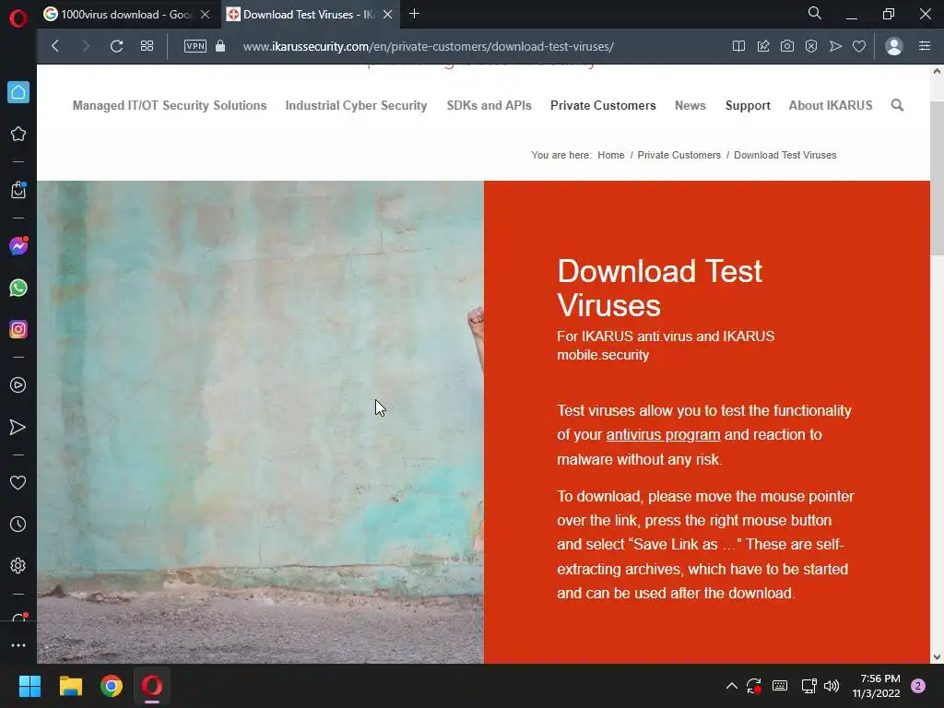Click the address bar URL
Screen dimensions: 944x708
pyautogui.click(x=428, y=46)
